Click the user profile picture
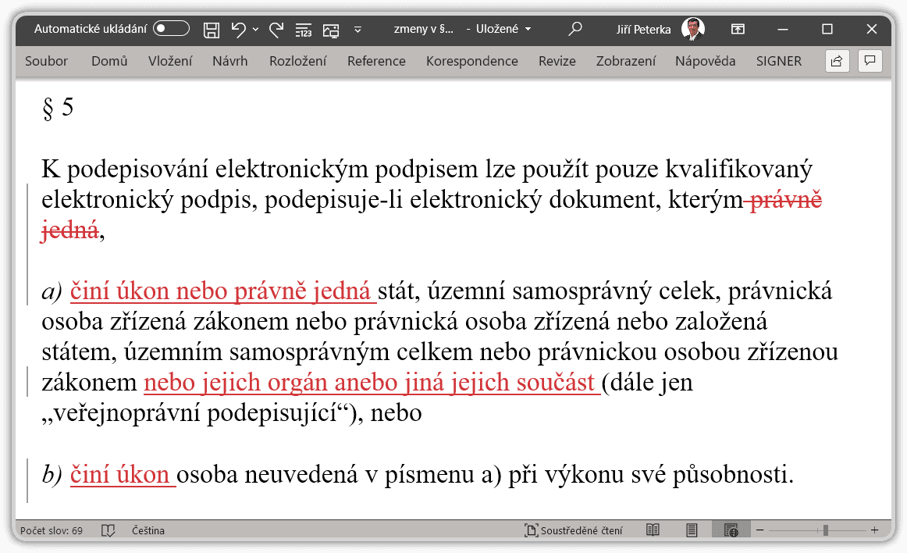The width and height of the screenshot is (907, 553). [x=693, y=29]
